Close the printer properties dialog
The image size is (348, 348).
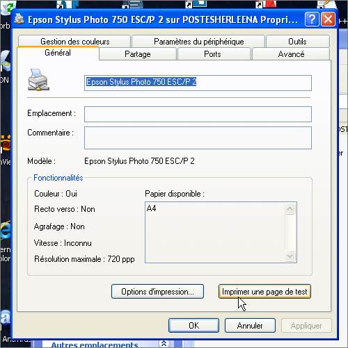328,19
